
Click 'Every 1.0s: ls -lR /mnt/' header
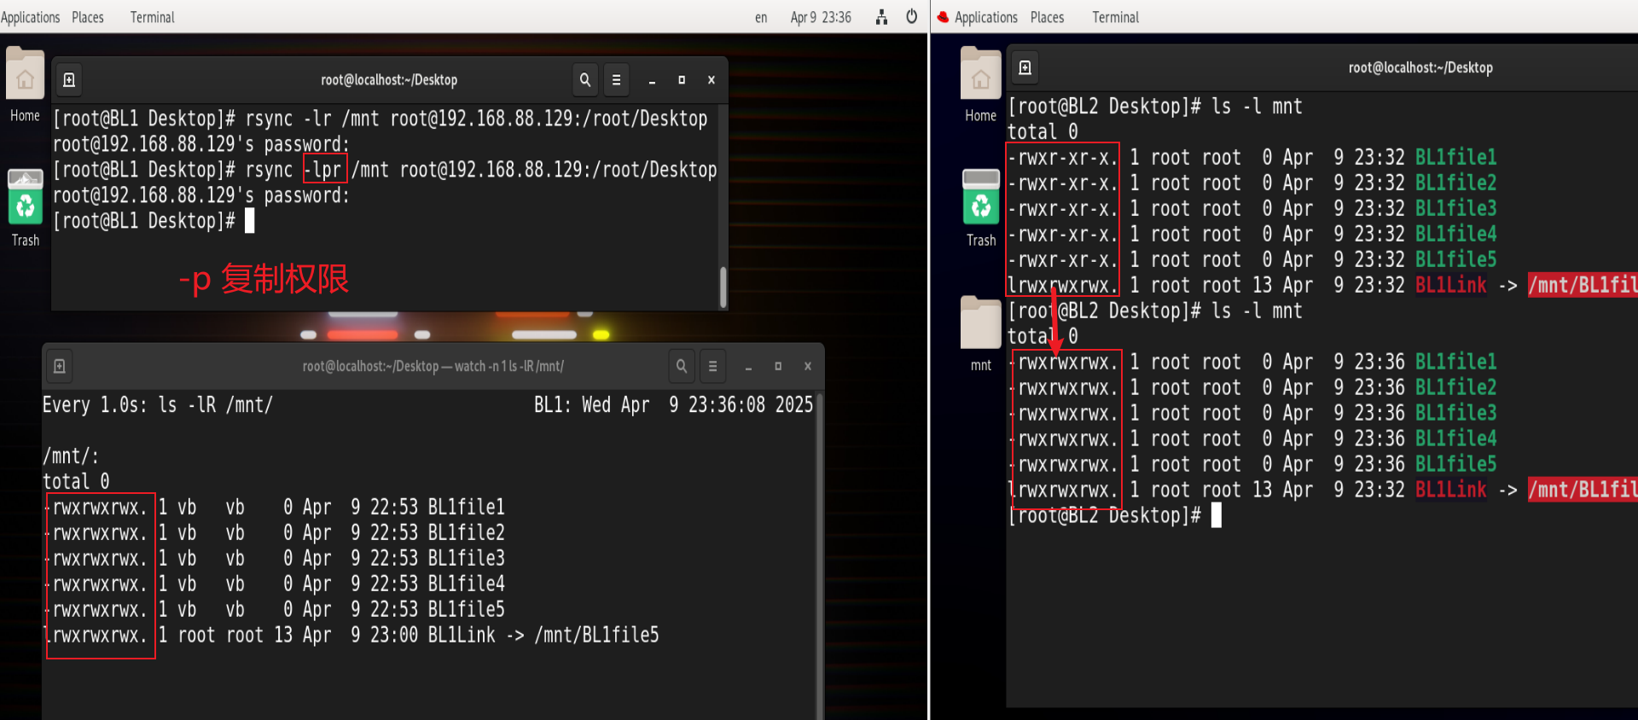click(158, 404)
